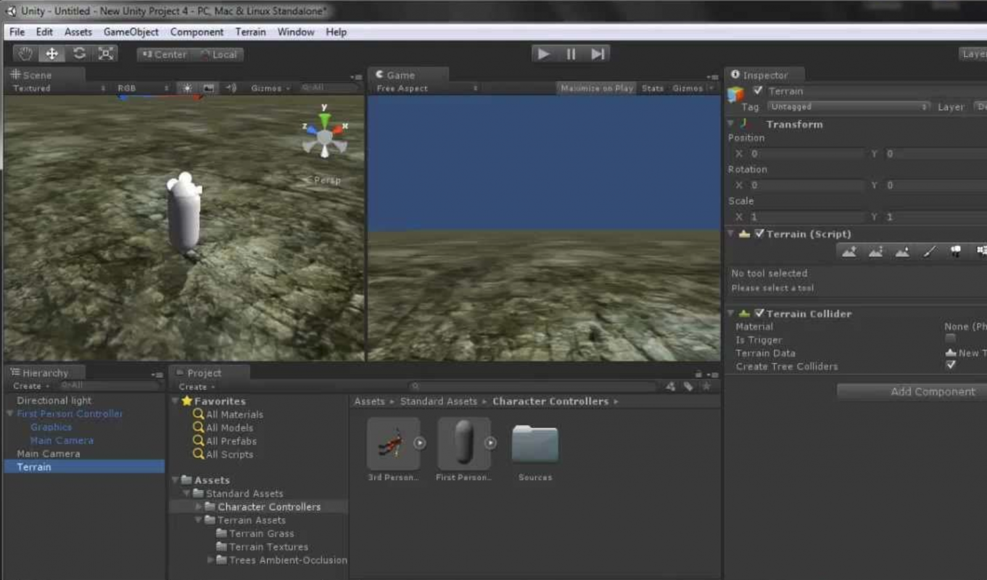987x580 pixels.
Task: Open the Component menu
Action: pyautogui.click(x=197, y=32)
